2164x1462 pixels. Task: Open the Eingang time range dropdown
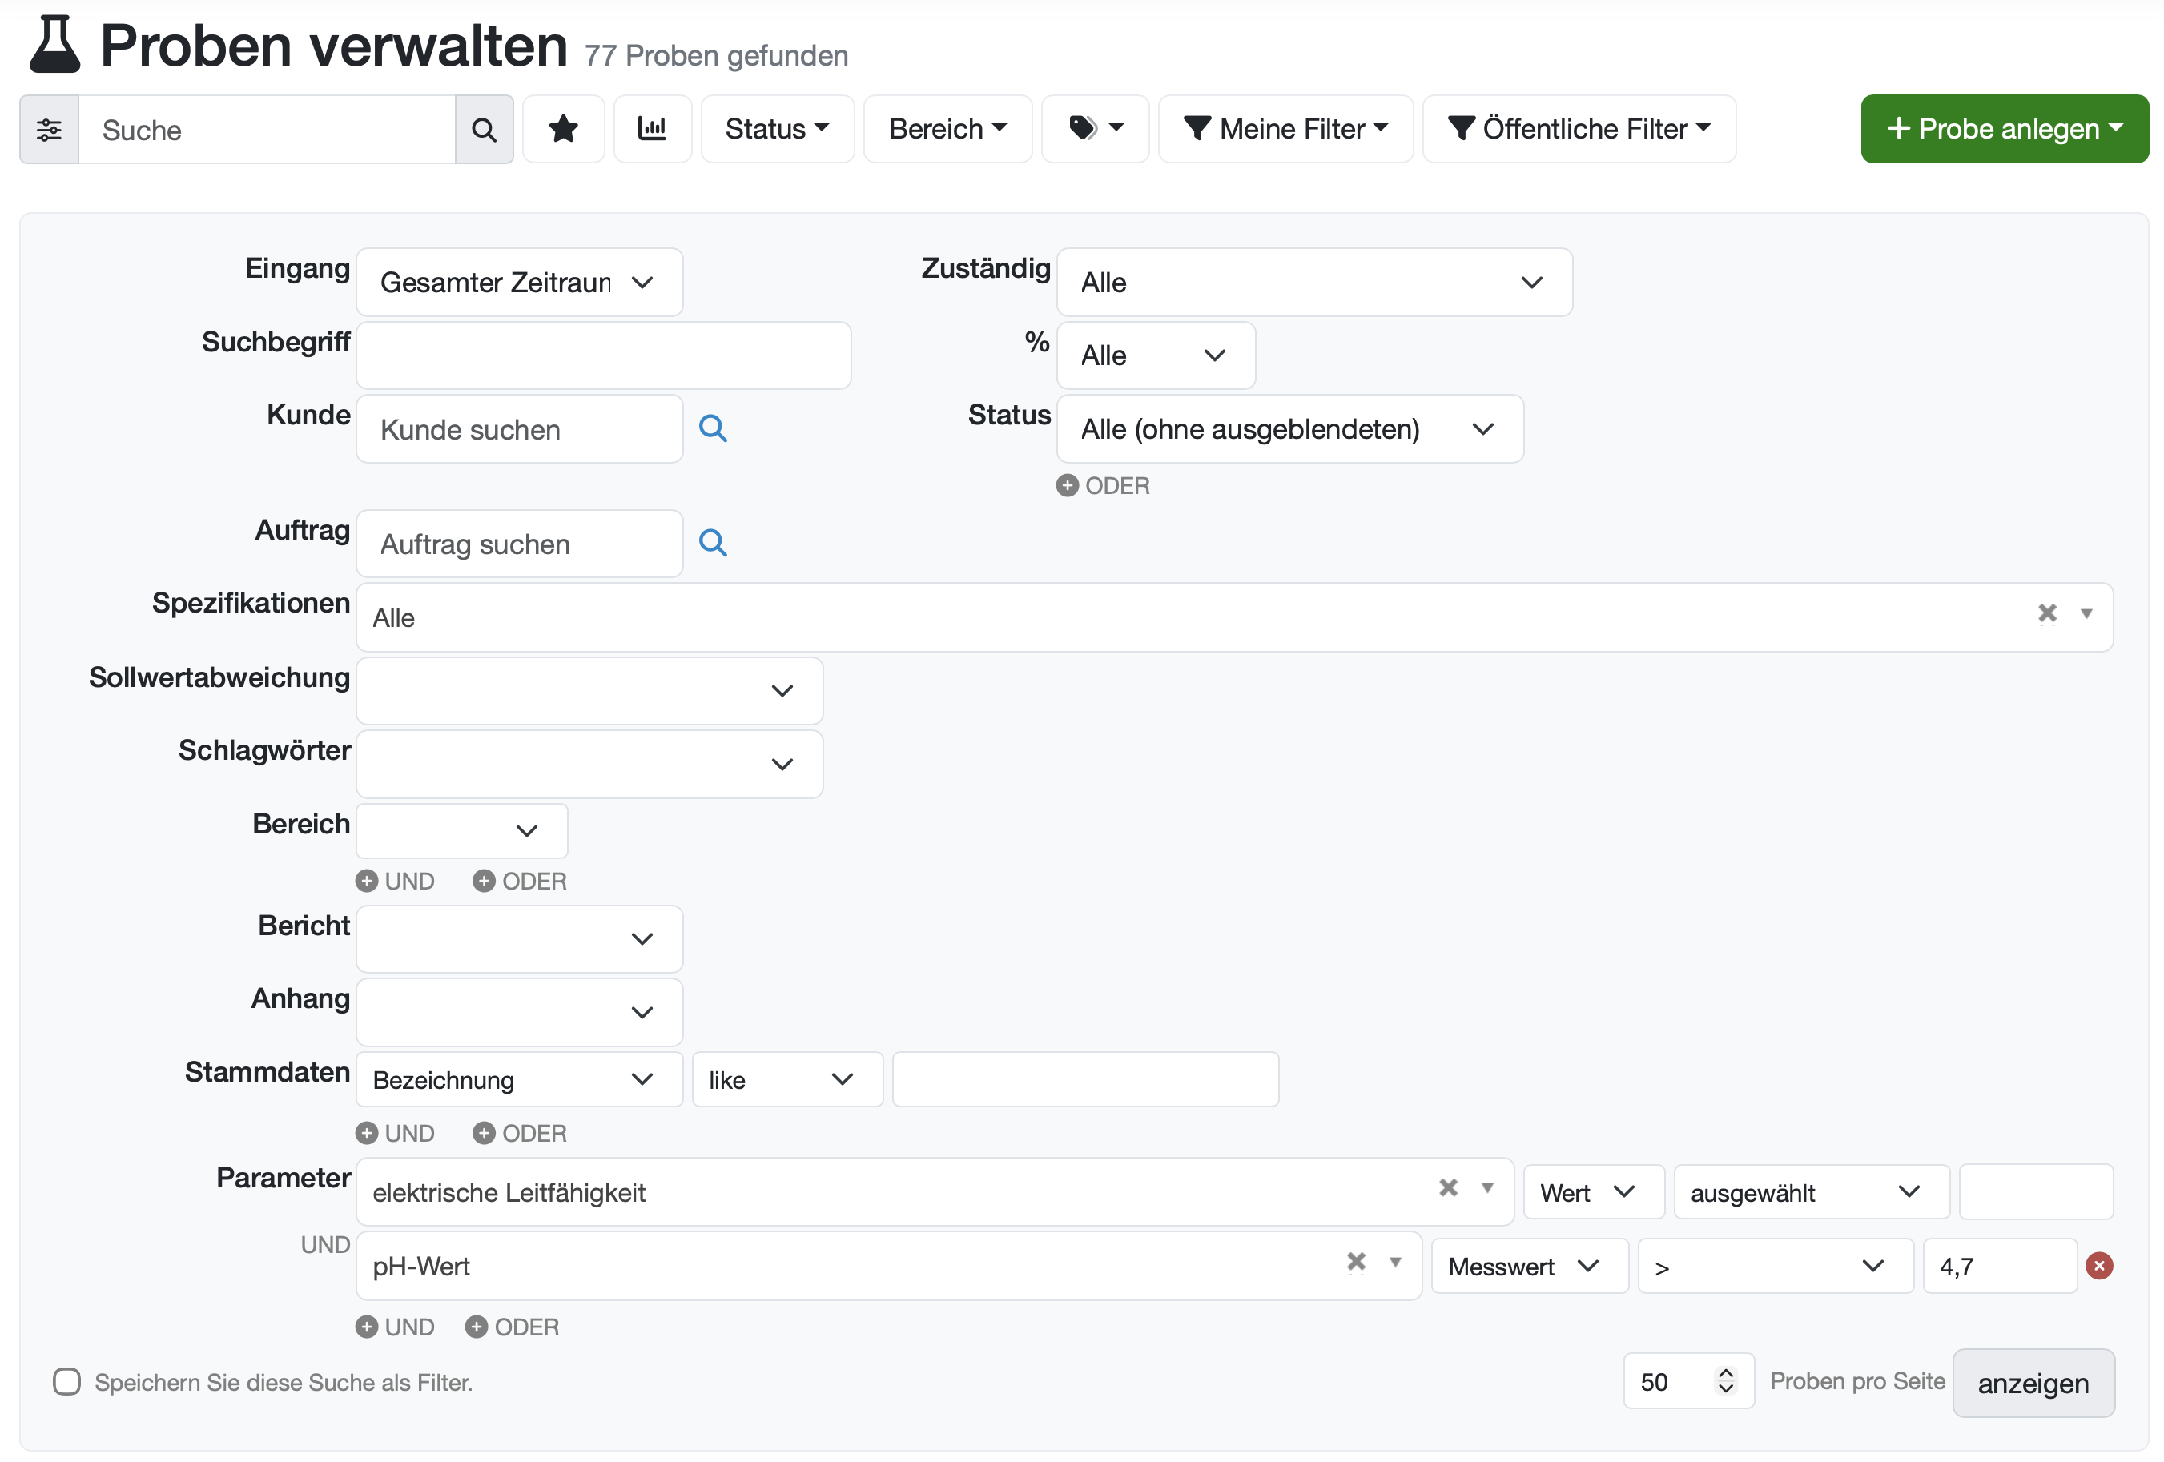(519, 282)
